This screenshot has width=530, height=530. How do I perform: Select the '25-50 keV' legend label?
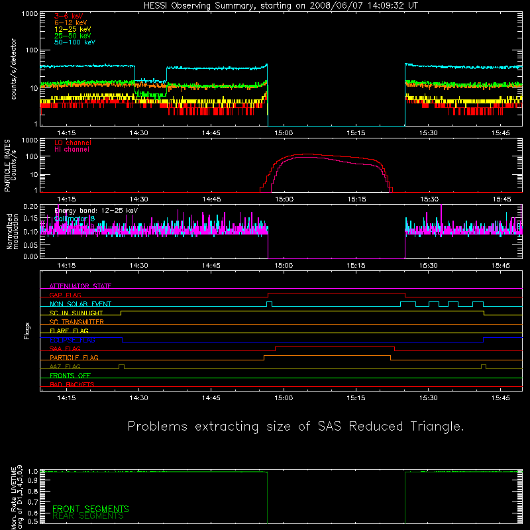[x=73, y=36]
